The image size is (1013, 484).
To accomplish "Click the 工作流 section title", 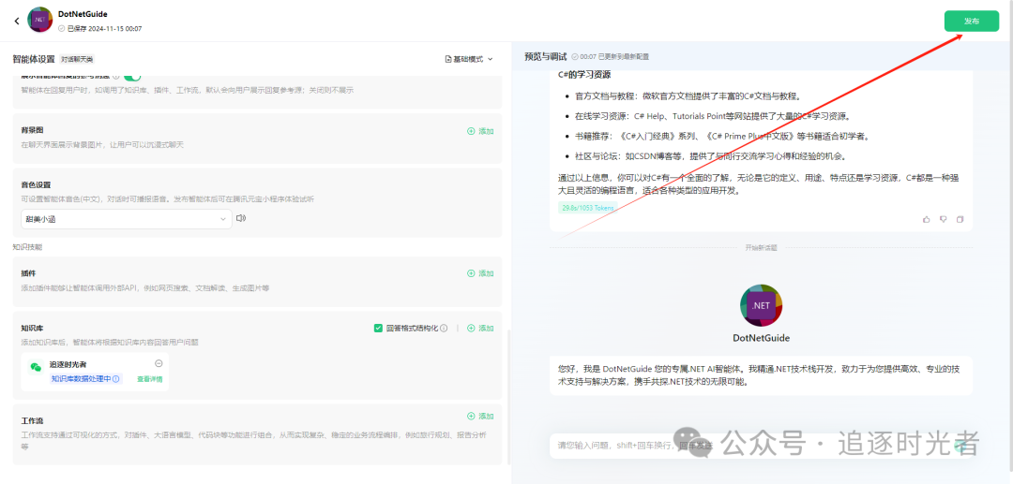I will [32, 421].
